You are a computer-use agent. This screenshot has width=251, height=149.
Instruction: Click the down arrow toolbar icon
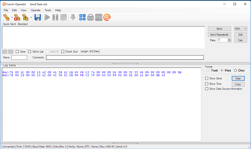point(73,17)
